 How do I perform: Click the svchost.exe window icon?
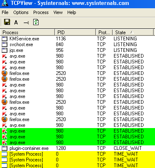(x=5, y=44)
